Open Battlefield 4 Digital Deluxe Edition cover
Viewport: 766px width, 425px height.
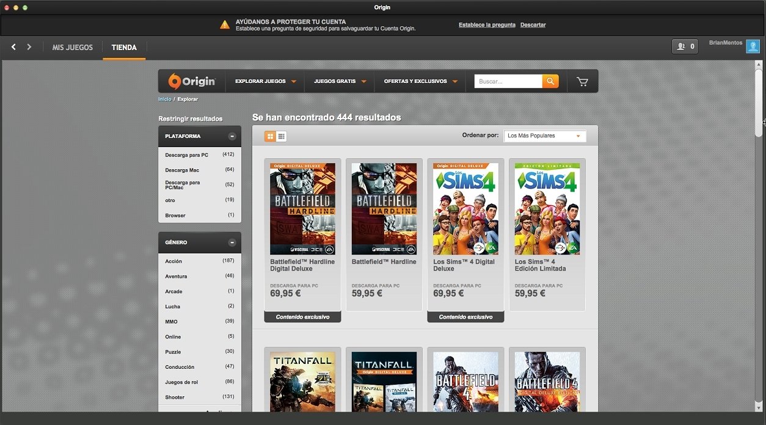547,382
